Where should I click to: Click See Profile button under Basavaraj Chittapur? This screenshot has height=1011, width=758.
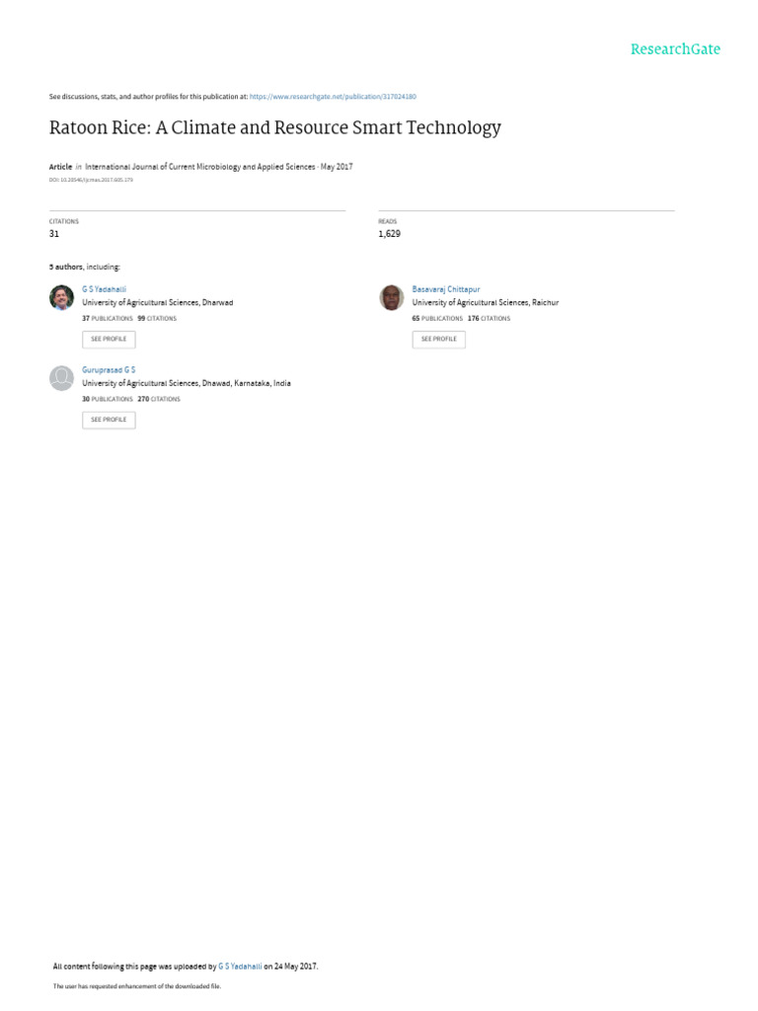pos(439,340)
